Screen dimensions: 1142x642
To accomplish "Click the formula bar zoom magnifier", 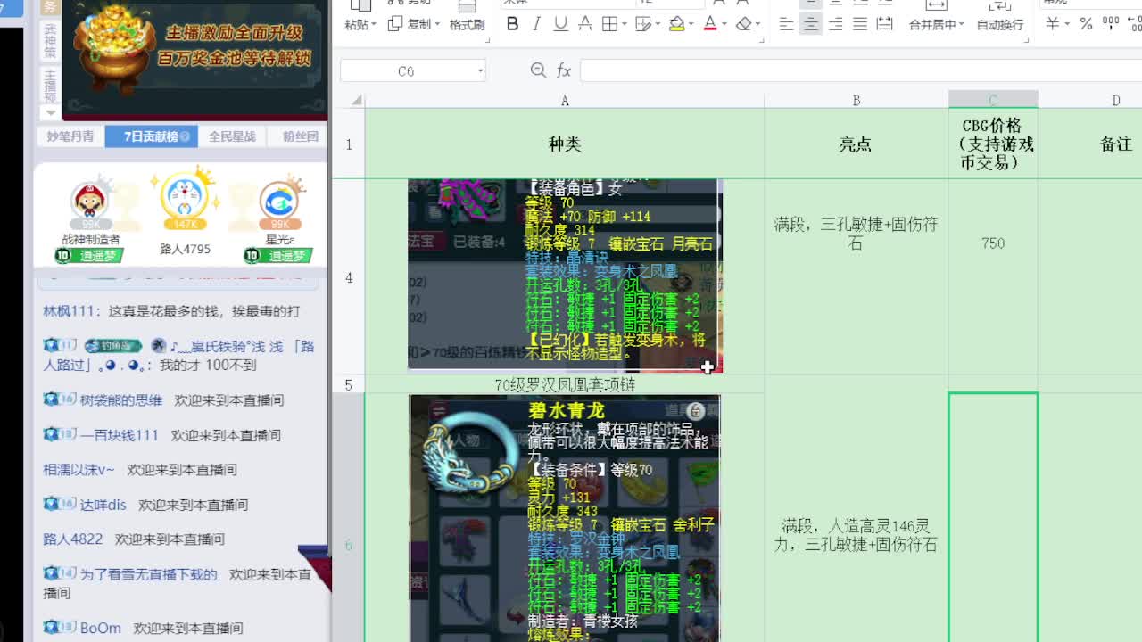I will 537,70.
